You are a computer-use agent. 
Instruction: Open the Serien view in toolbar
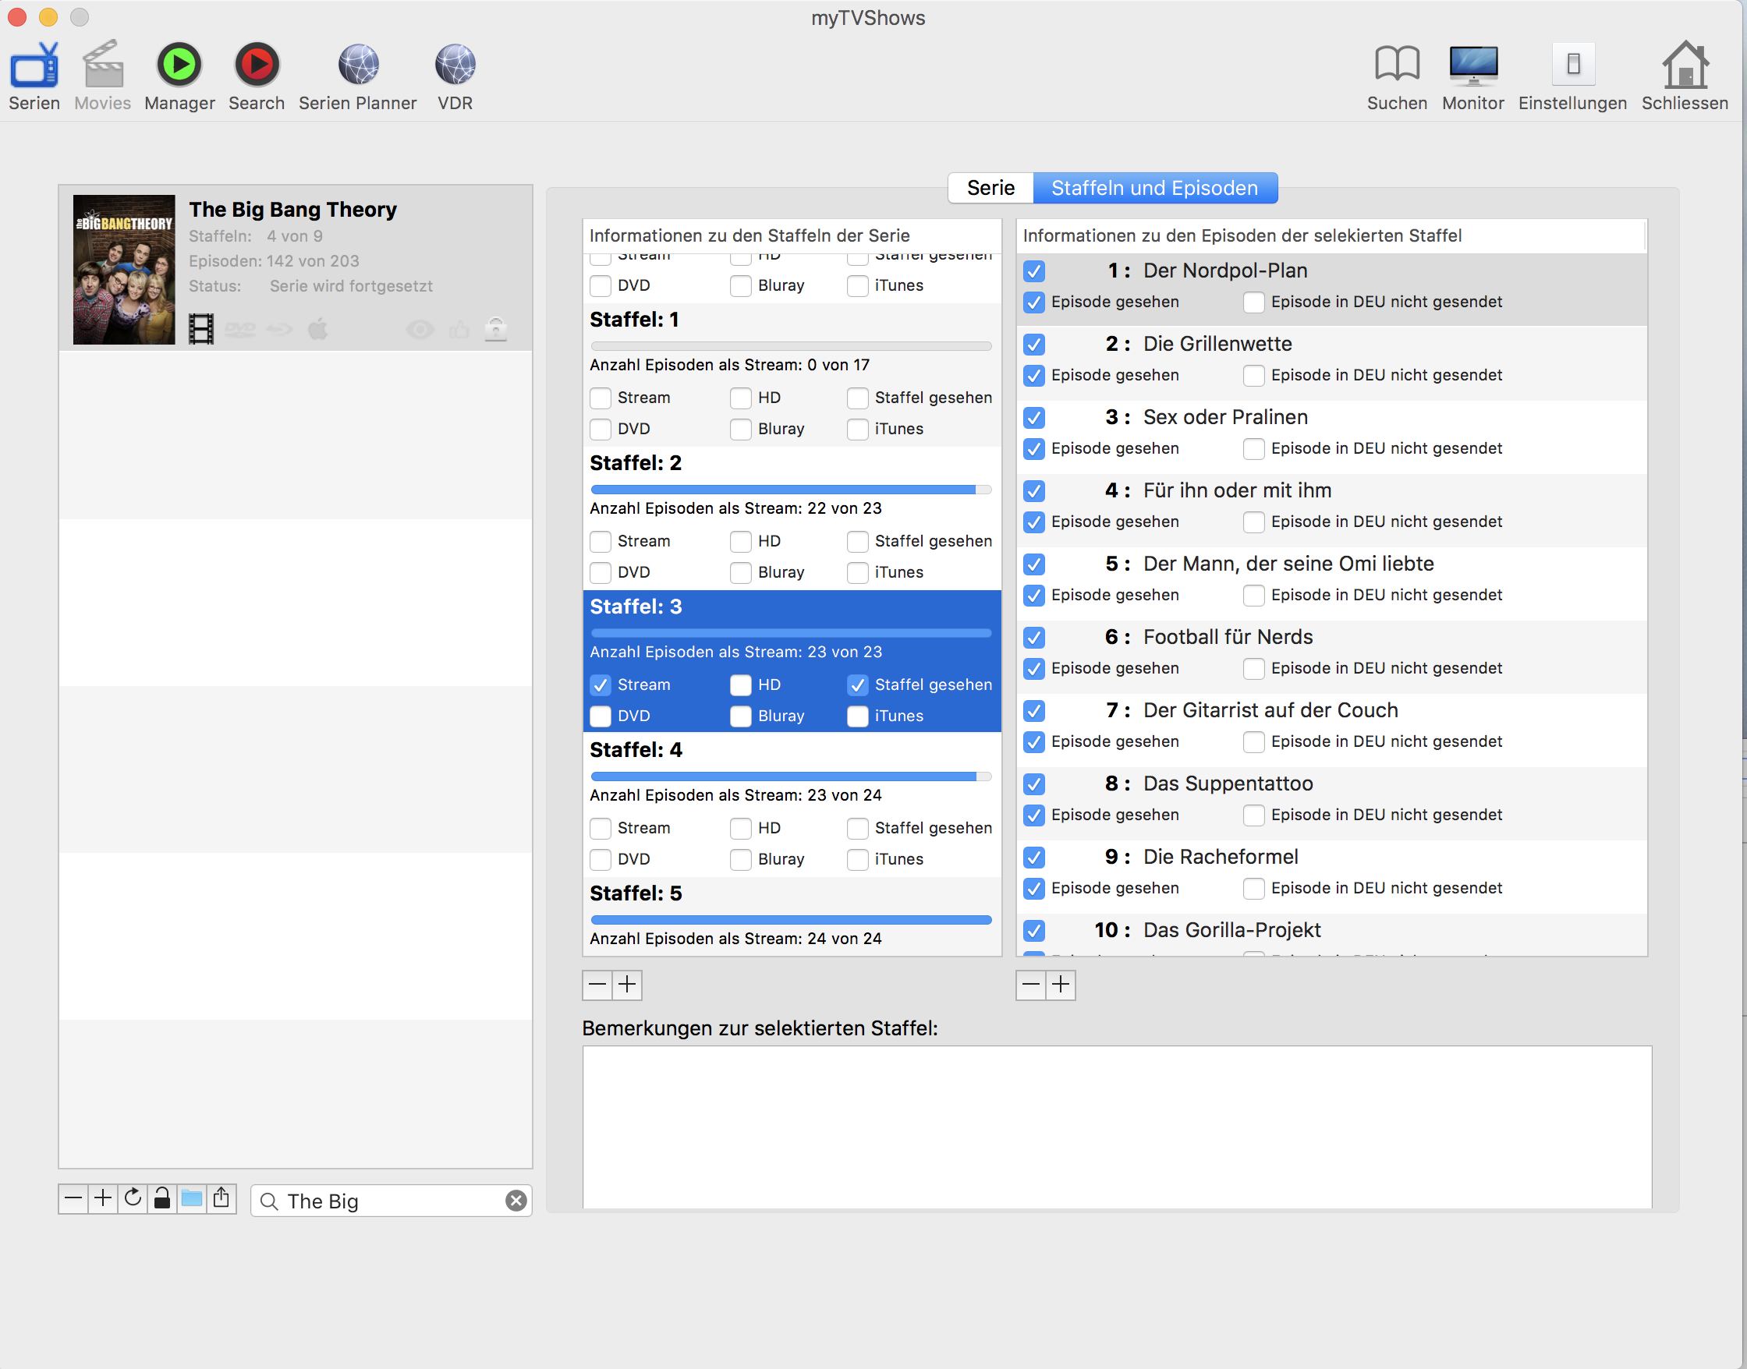click(x=34, y=65)
